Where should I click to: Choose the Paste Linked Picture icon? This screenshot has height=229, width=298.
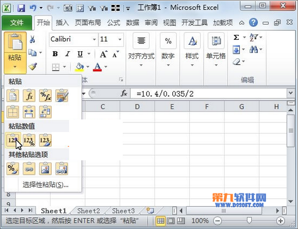coord(62,169)
